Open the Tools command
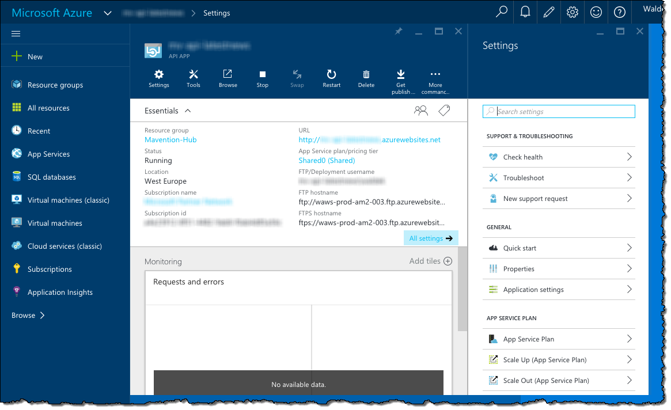 click(194, 79)
